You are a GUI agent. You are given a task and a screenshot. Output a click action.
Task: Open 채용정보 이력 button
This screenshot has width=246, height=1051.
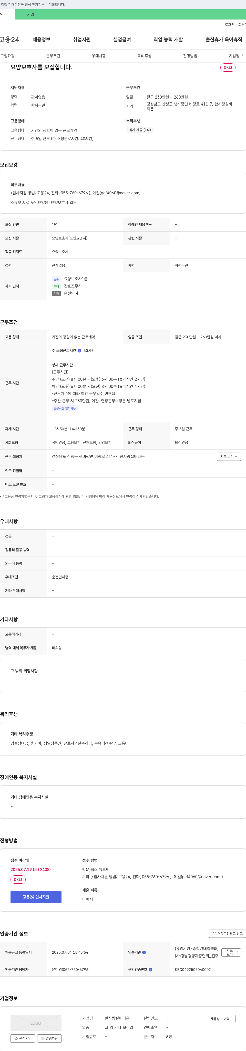220,1019
